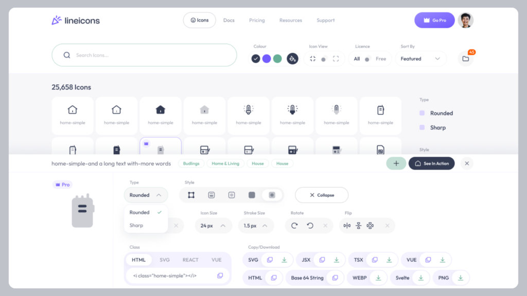Click the color fill icon in the Colour filters

point(291,58)
